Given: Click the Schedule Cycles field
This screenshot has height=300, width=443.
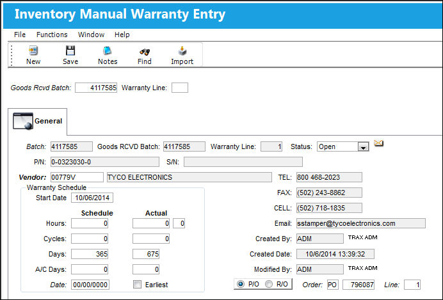Looking at the screenshot, I should (90, 239).
